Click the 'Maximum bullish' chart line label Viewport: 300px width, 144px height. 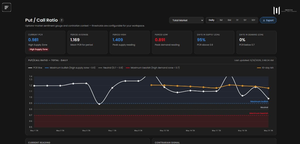259,101
